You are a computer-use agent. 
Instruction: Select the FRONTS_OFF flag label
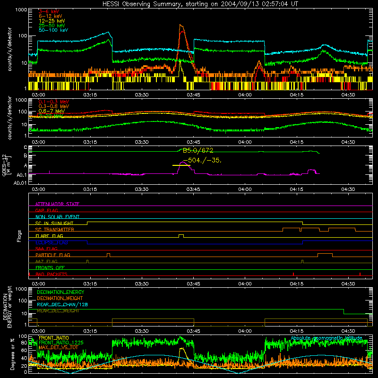click(50, 268)
